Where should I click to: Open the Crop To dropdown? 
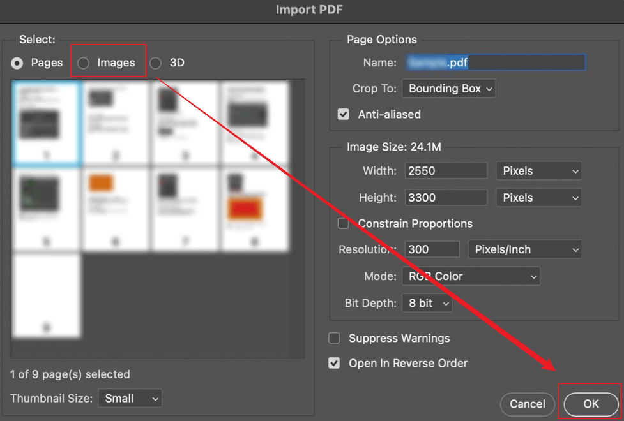(x=448, y=88)
